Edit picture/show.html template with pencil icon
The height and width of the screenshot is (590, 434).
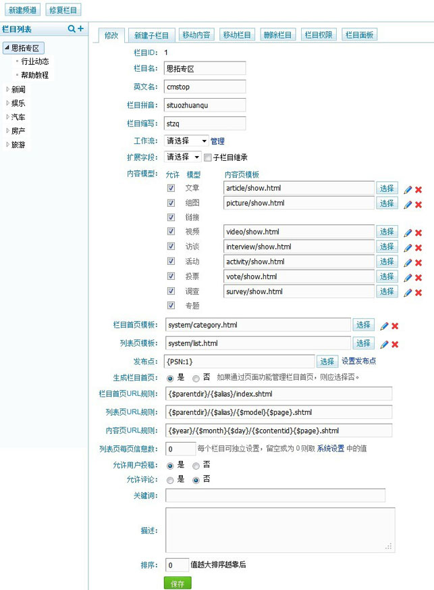(408, 205)
